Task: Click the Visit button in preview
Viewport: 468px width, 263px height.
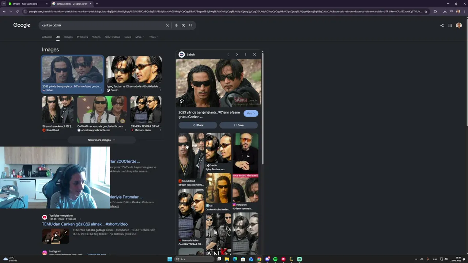Action: 251,114
